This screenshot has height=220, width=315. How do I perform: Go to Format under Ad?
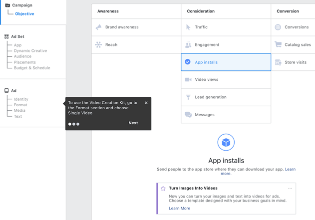click(x=20, y=105)
